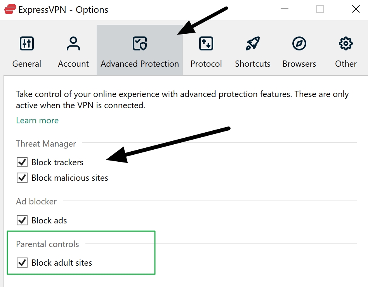Click the compass icon above Browsers
368x287 pixels.
(299, 43)
